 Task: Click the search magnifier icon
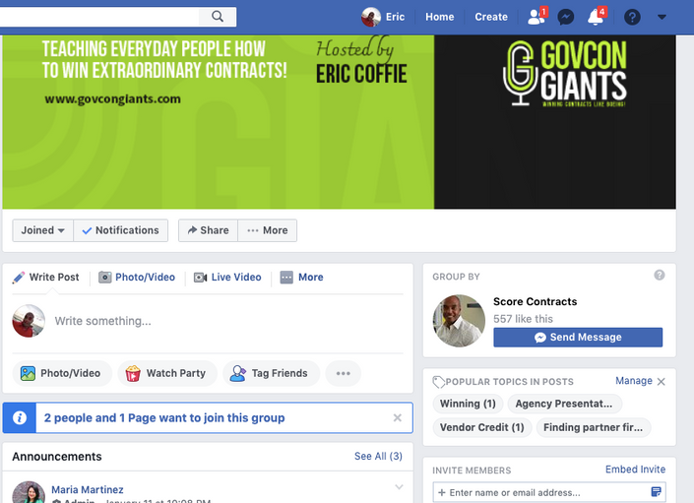coord(218,17)
